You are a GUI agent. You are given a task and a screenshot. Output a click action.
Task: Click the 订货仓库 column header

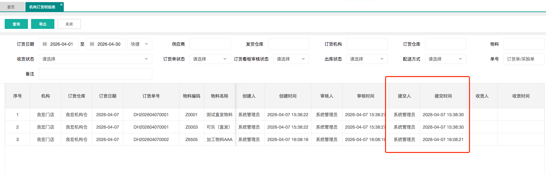click(x=77, y=96)
